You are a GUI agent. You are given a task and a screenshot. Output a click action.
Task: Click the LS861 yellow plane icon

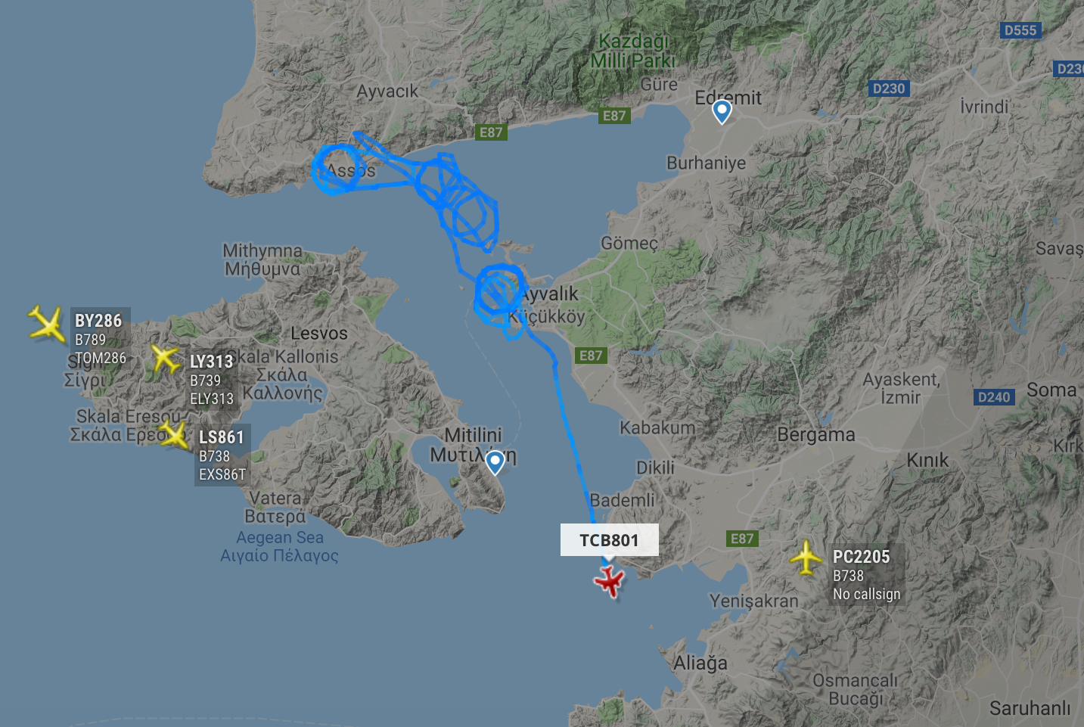pyautogui.click(x=174, y=435)
